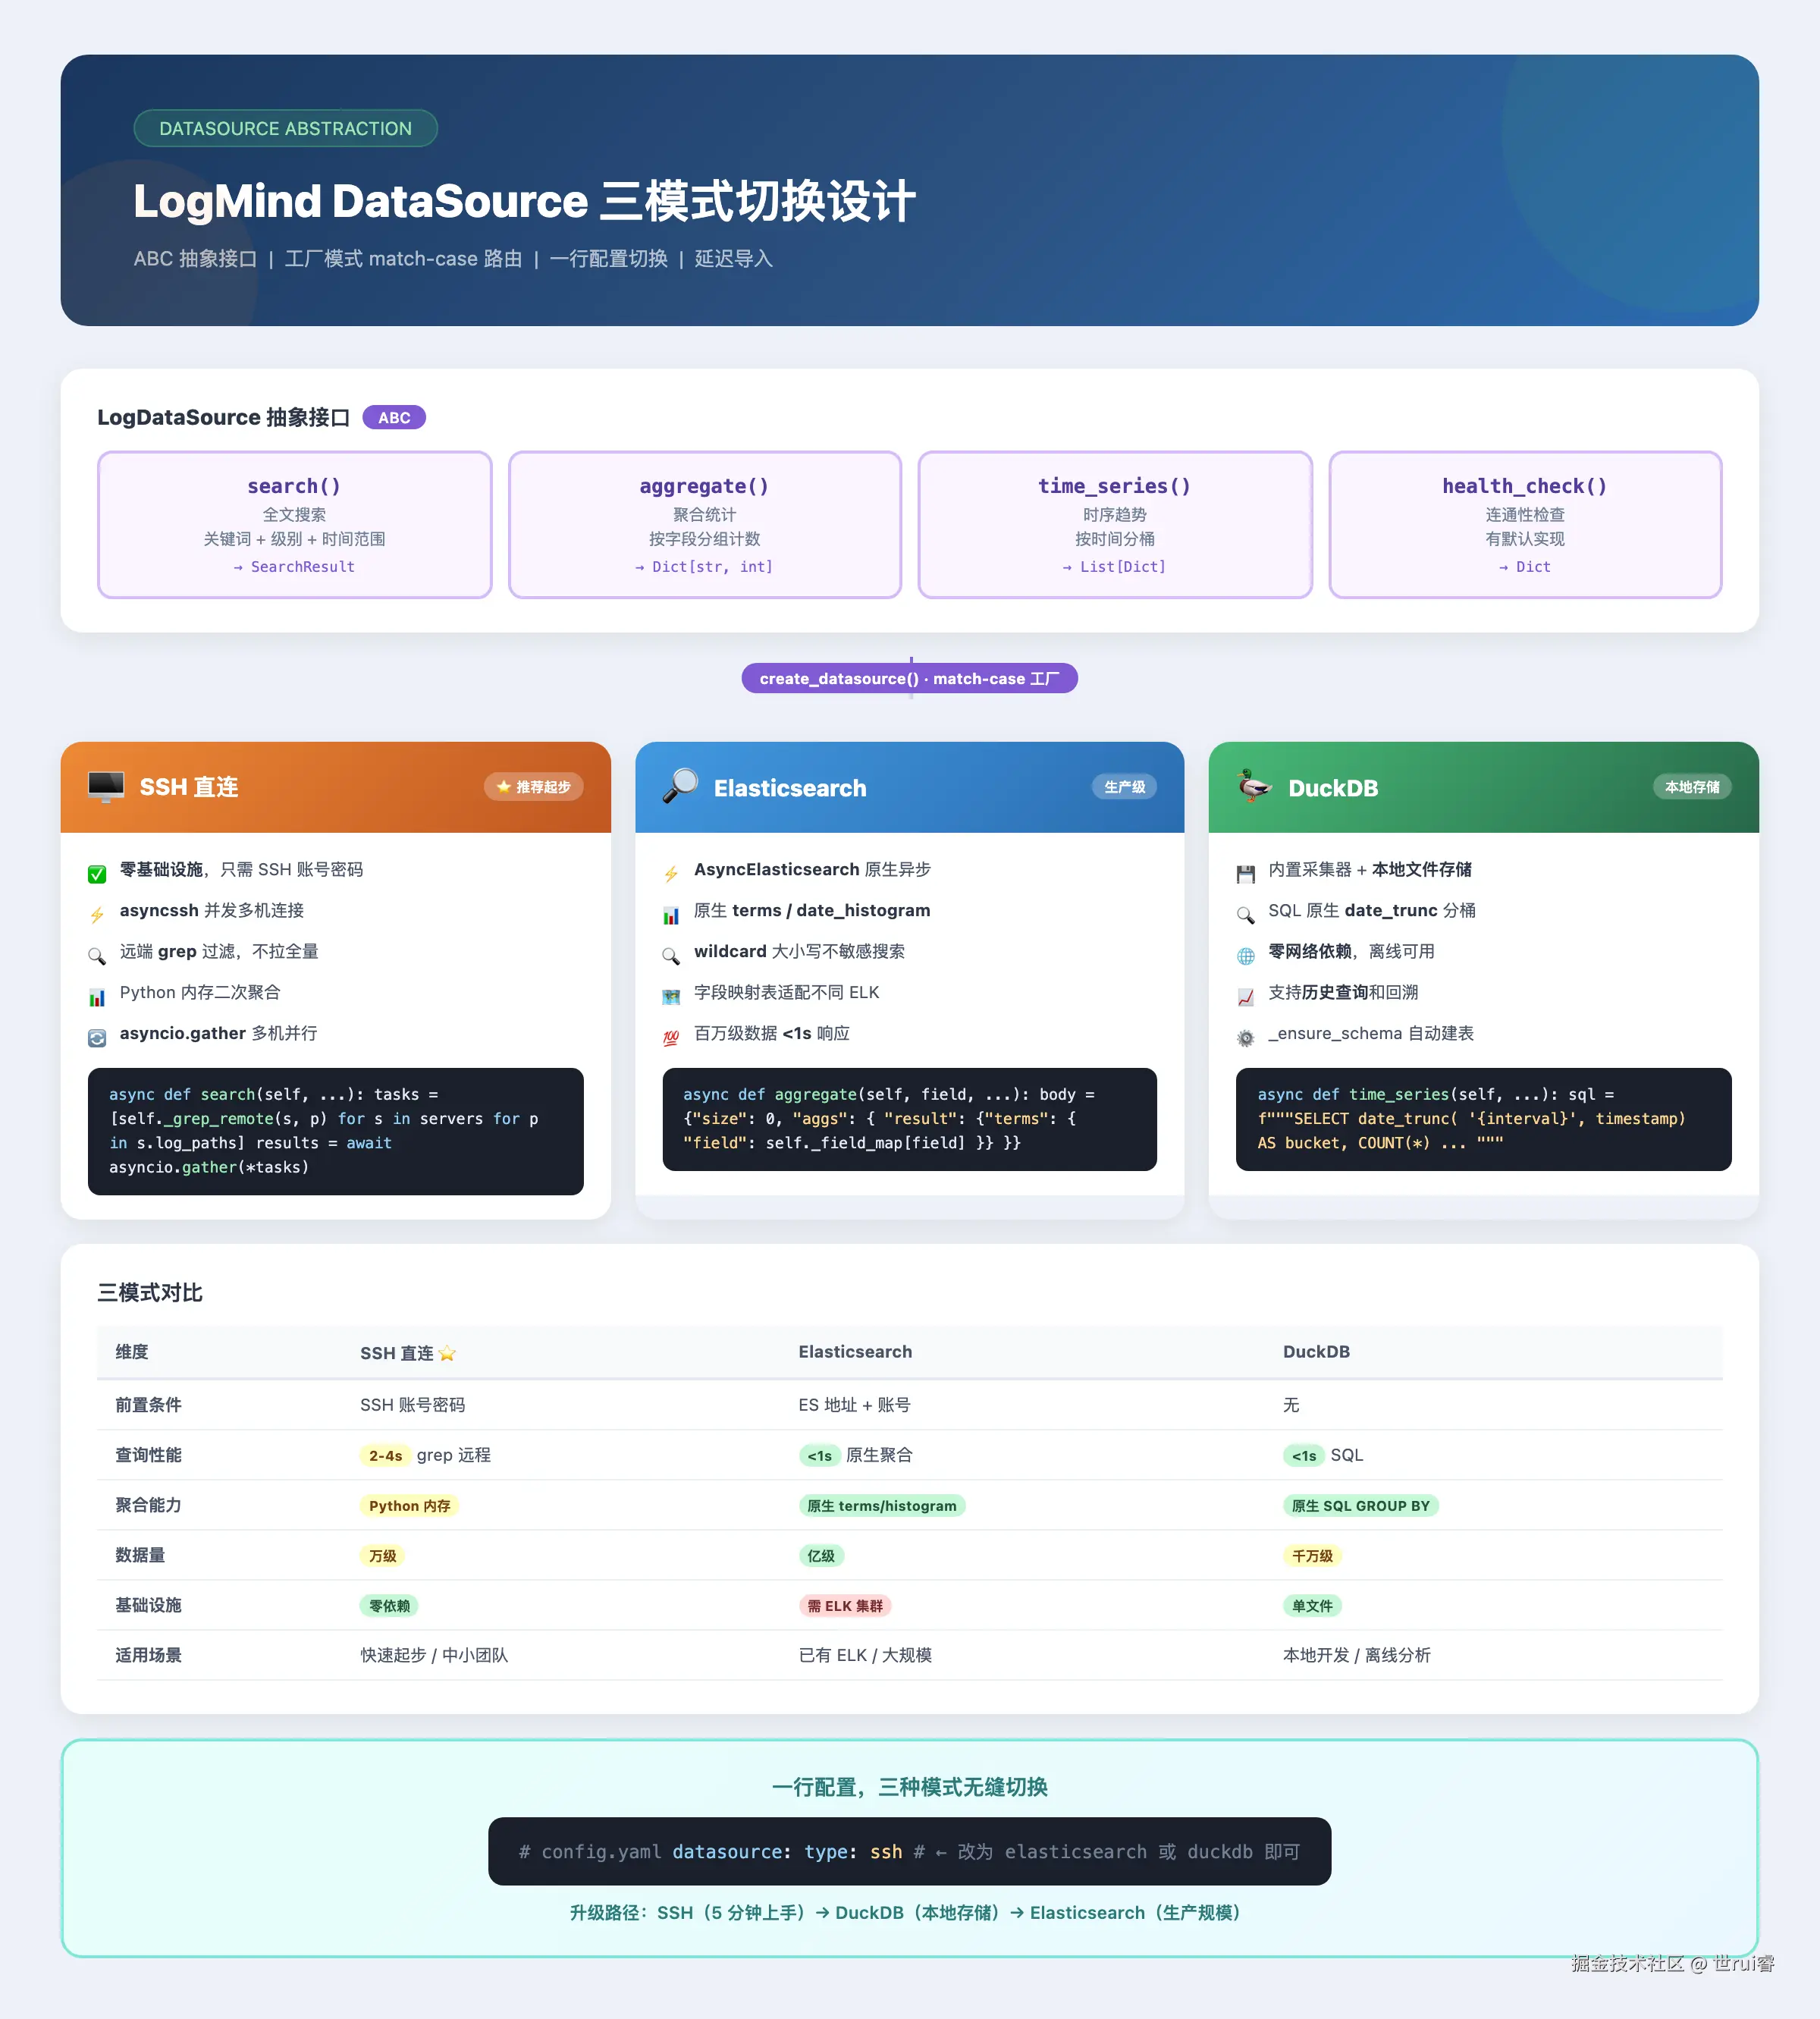Click the magnifier icon beside SQL 原生 date_trunc
This screenshot has width=1820, height=2019.
pyautogui.click(x=1245, y=915)
